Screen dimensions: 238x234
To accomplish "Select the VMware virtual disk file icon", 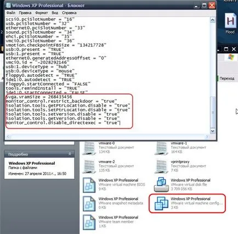I will pyautogui.click(x=161, y=185).
